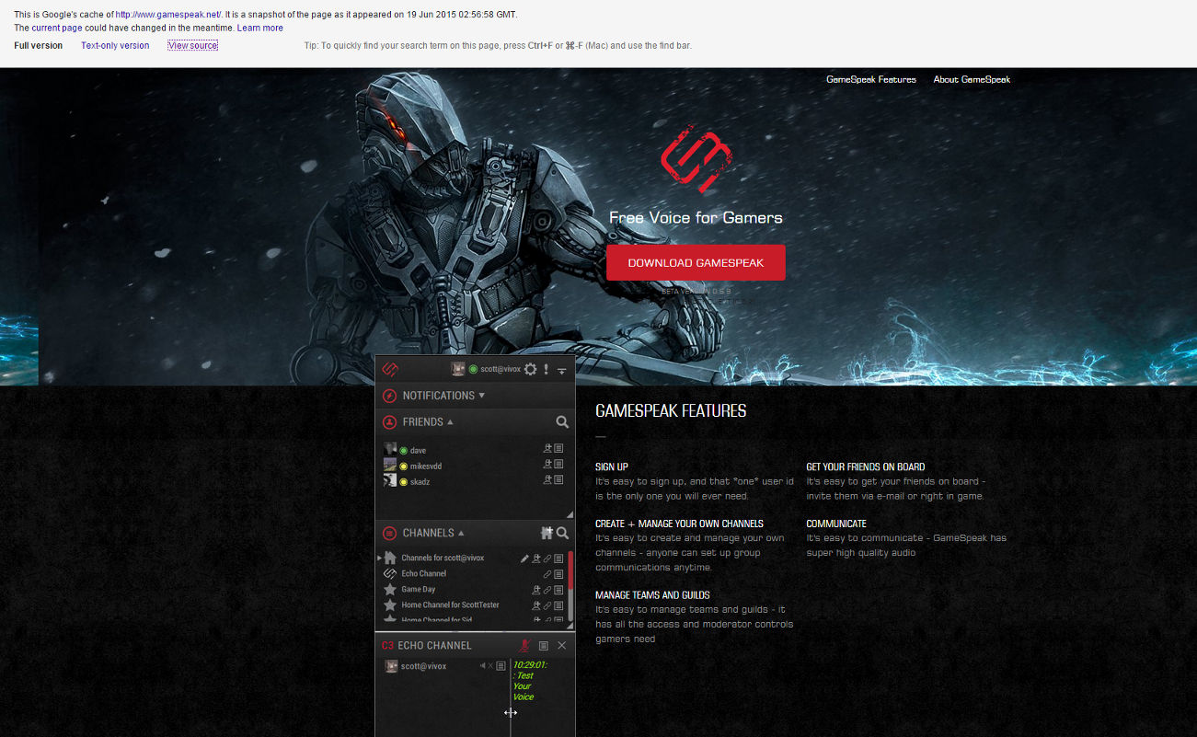1197x737 pixels.
Task: Click the add-friend icon on dave's row
Action: click(x=547, y=449)
